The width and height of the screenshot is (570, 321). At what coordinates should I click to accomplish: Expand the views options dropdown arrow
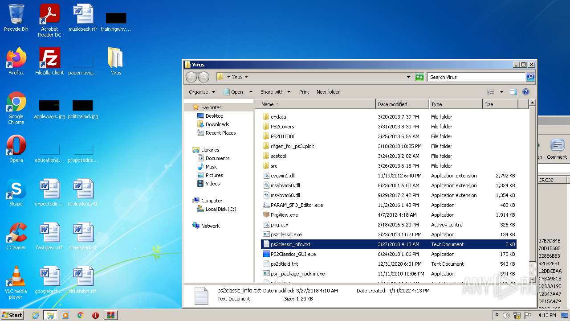pos(501,92)
